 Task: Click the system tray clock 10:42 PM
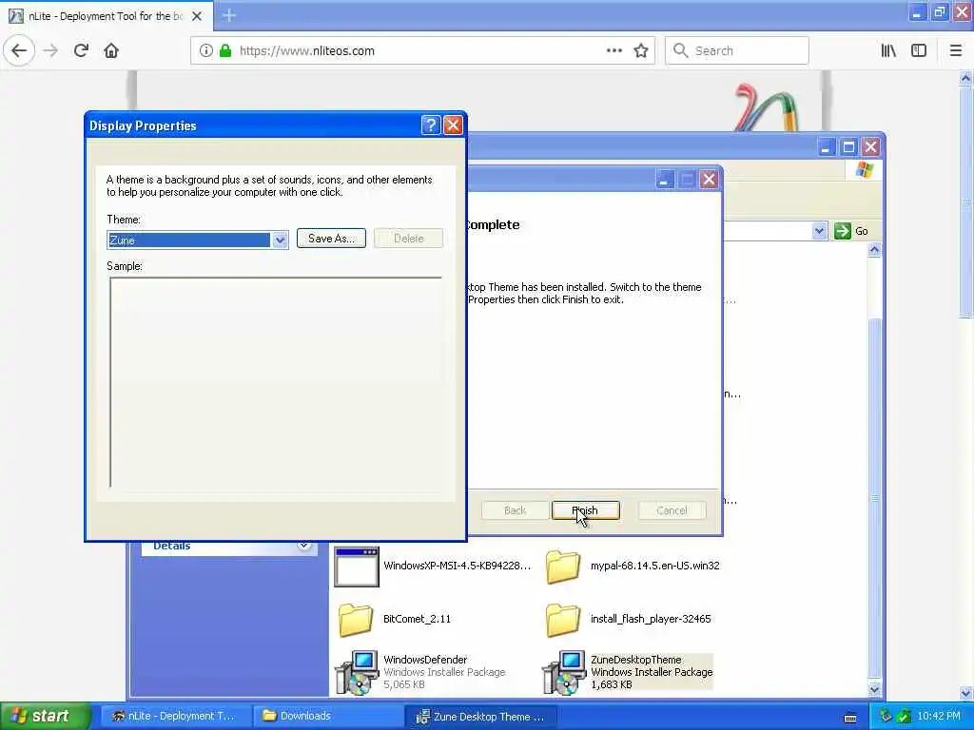tap(939, 716)
